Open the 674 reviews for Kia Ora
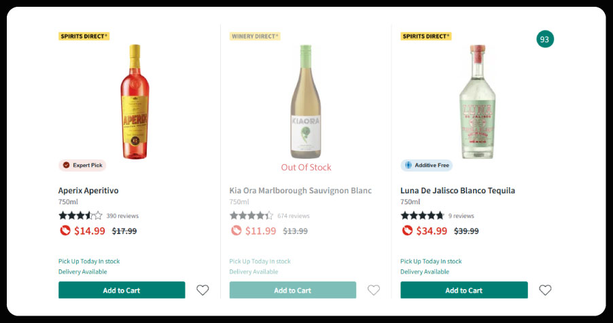 click(x=294, y=216)
